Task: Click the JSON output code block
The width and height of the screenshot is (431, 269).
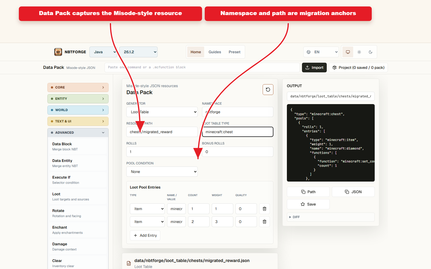Action: [331, 143]
